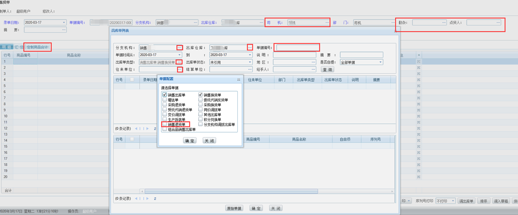The width and height of the screenshot is (518, 215).
Task: Check 委托代销发货单 checkbox
Action: pyautogui.click(x=201, y=100)
